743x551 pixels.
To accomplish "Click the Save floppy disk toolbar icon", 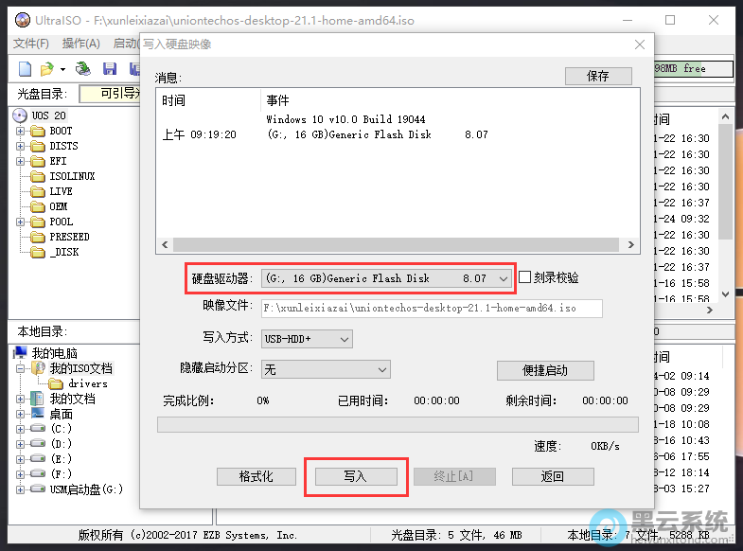I will coord(110,69).
